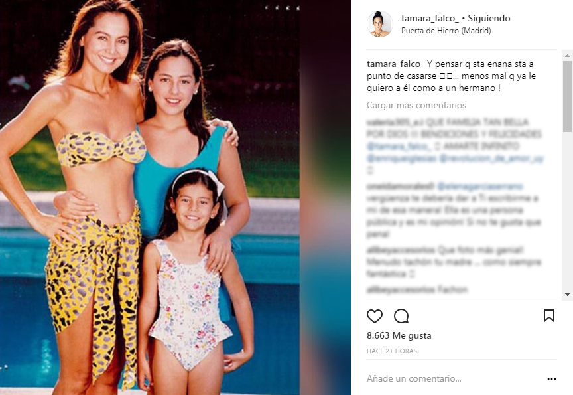This screenshot has width=573, height=395.
Task: Click tamara_falco_ username in the caption
Action: pyautogui.click(x=395, y=64)
